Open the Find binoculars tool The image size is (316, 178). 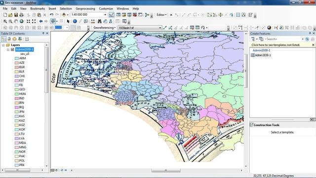tap(100, 21)
